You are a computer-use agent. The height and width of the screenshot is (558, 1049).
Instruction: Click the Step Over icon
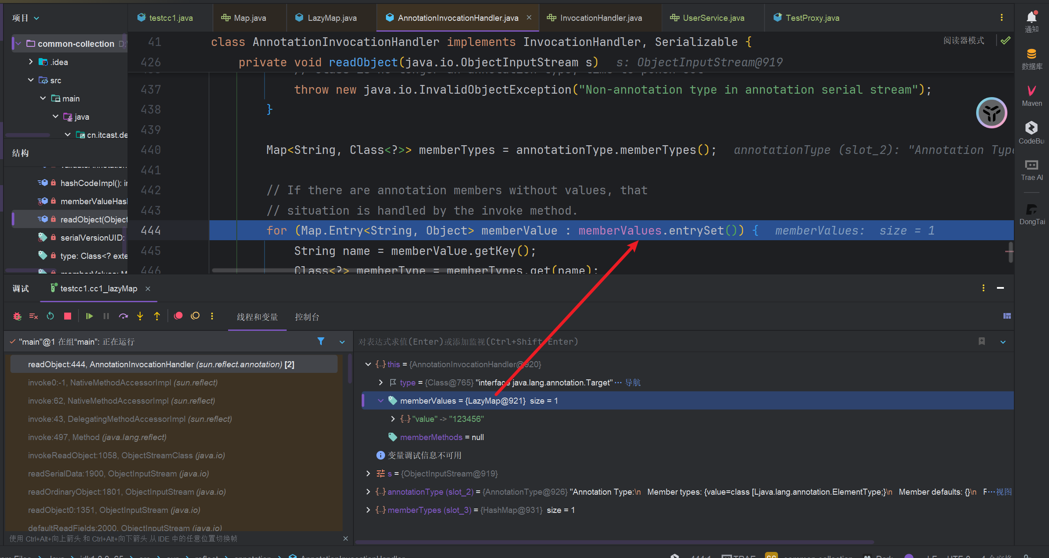point(124,316)
